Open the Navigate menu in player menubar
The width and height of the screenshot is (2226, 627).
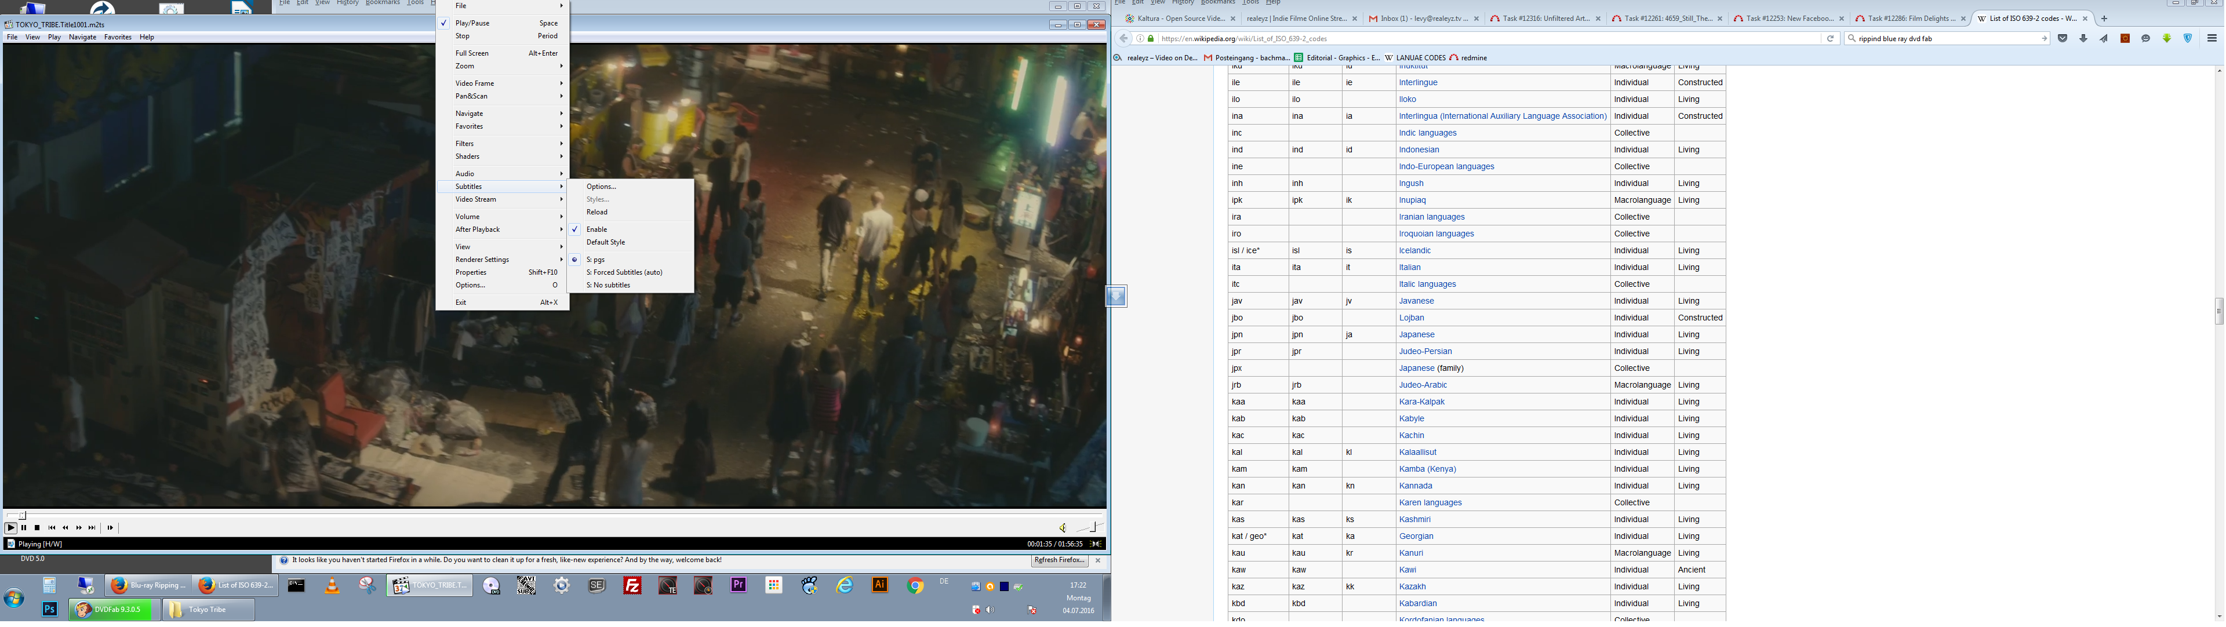(x=82, y=37)
